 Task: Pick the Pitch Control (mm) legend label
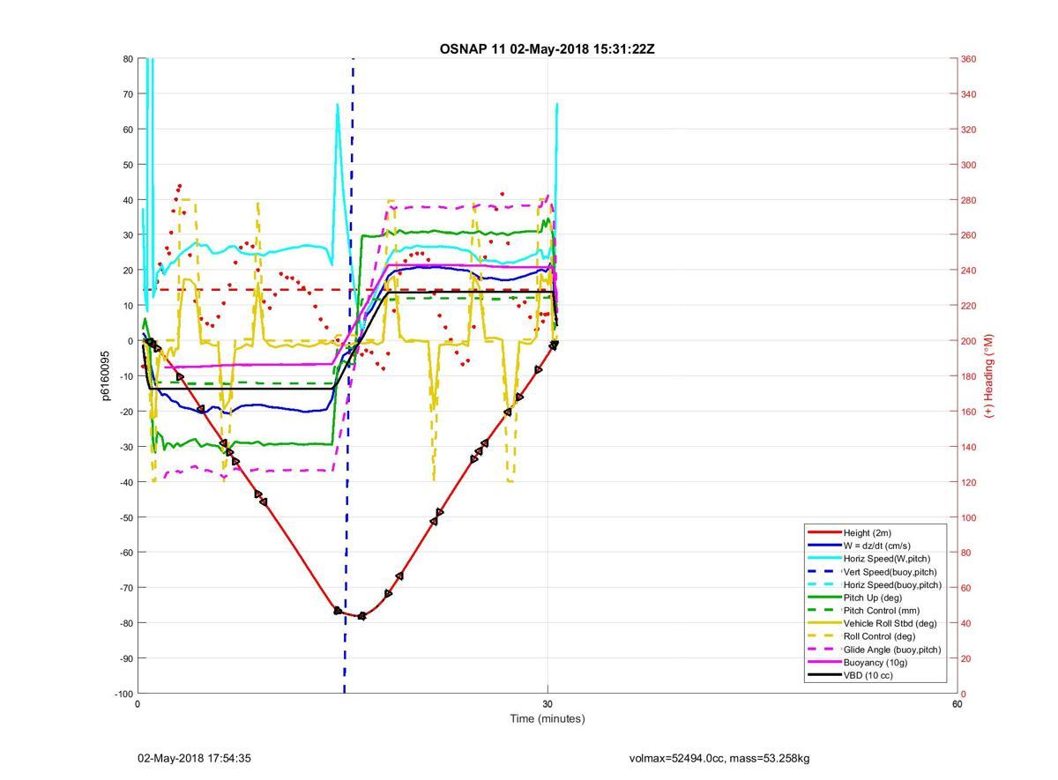(882, 611)
